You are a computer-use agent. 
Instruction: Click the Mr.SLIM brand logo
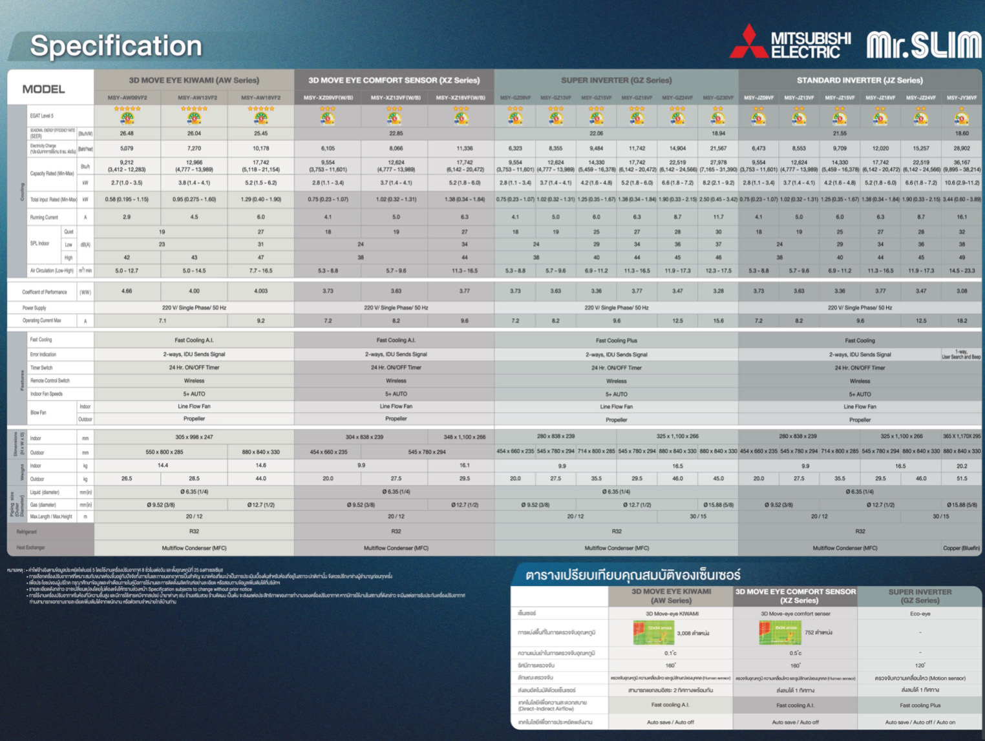coord(923,45)
